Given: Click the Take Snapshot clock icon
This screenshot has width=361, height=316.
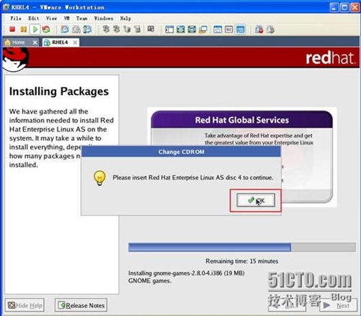Looking at the screenshot, I should pyautogui.click(x=65, y=29).
